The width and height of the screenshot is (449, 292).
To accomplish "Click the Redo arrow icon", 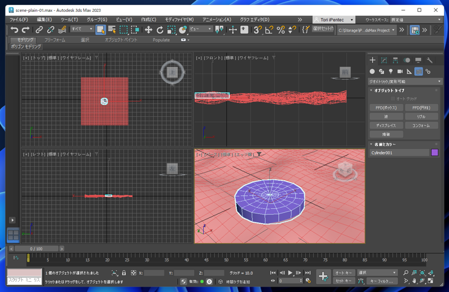I will pos(25,30).
